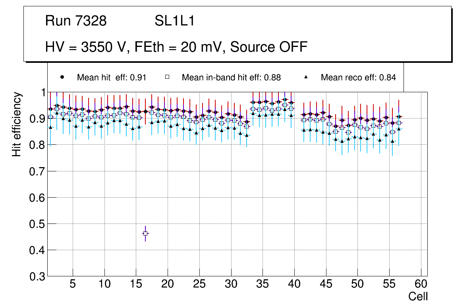This screenshot has height=307, width=475.
Task: Click x-axis tick label 5
Action: click(73, 285)
